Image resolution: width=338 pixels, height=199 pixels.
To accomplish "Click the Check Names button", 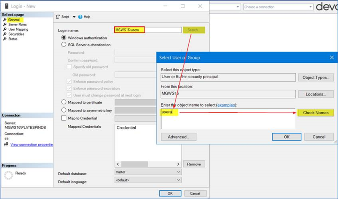I will point(316,113).
